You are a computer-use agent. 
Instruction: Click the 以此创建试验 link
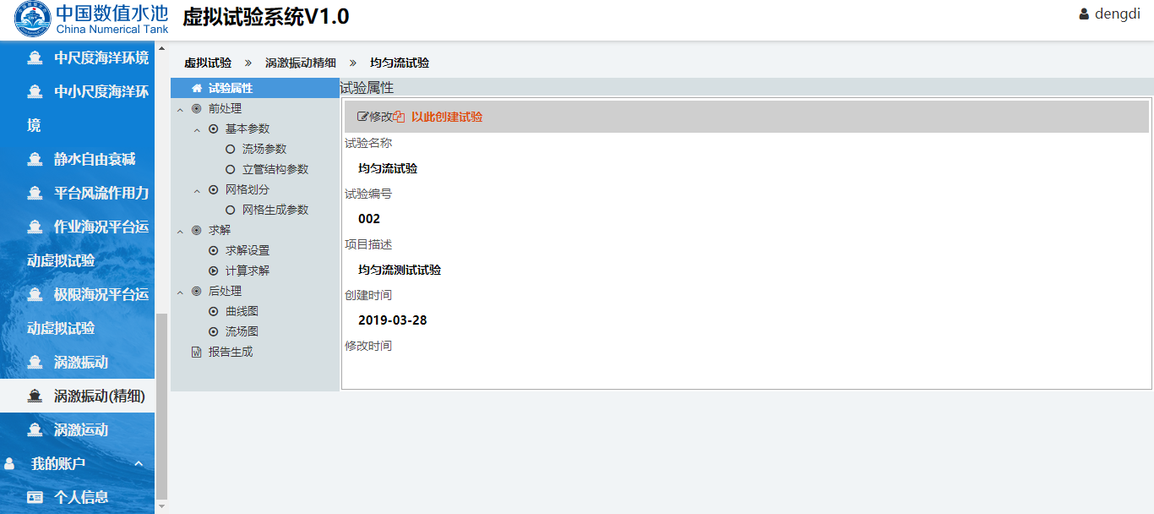446,117
